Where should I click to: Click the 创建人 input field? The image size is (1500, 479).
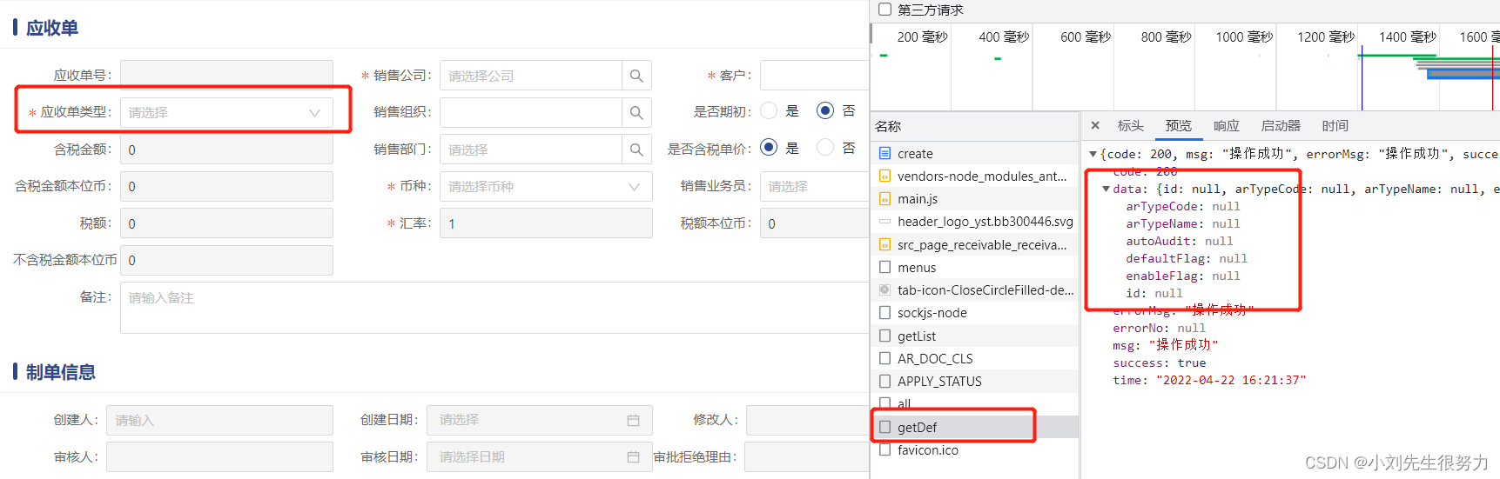[x=219, y=420]
